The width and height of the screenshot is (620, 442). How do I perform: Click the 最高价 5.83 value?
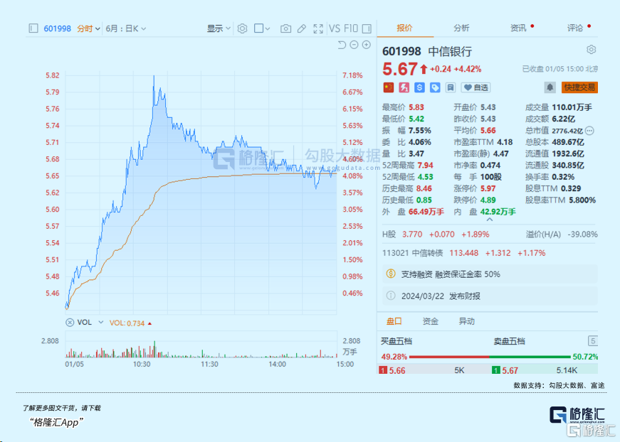click(416, 107)
